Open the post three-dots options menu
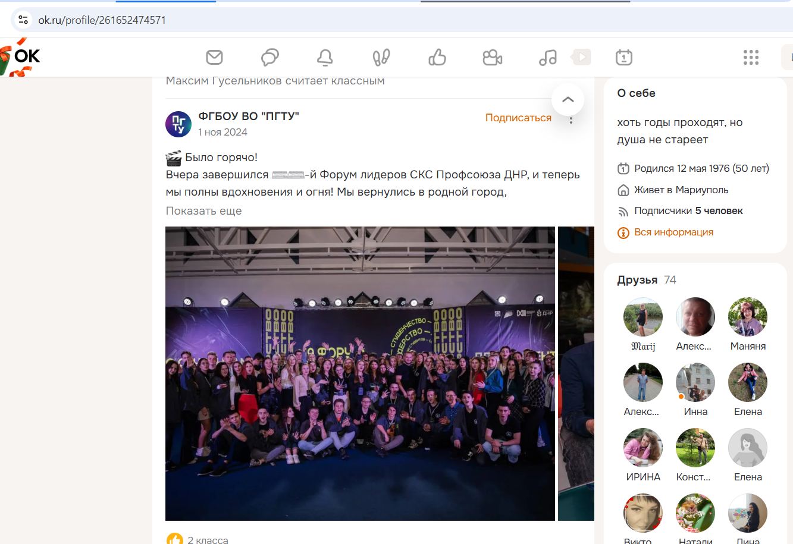This screenshot has height=544, width=793. point(571,120)
